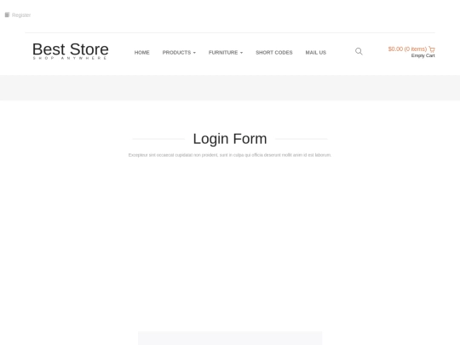Click the horizontal divider line under Register
The height and width of the screenshot is (345, 460).
(x=230, y=32)
